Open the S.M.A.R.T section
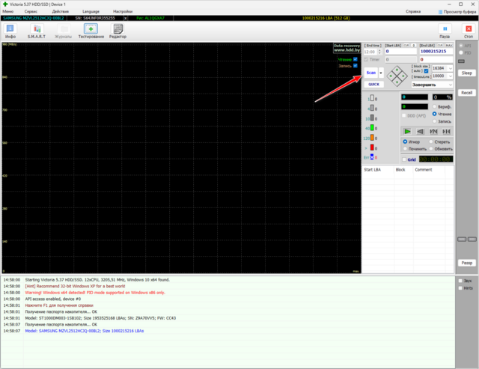479x369 pixels. (x=36, y=31)
